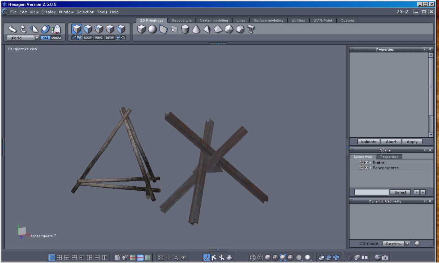Open Properties panel options arrow
This screenshot has width=439, height=263.
(425, 50)
